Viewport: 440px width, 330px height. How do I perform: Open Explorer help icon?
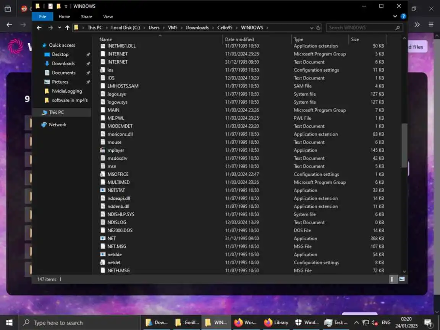[x=403, y=16]
